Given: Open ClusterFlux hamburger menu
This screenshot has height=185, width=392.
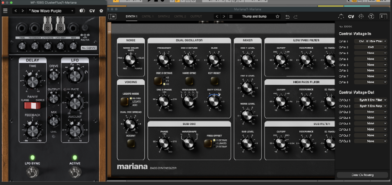Looking at the screenshot, I should click(5, 11).
